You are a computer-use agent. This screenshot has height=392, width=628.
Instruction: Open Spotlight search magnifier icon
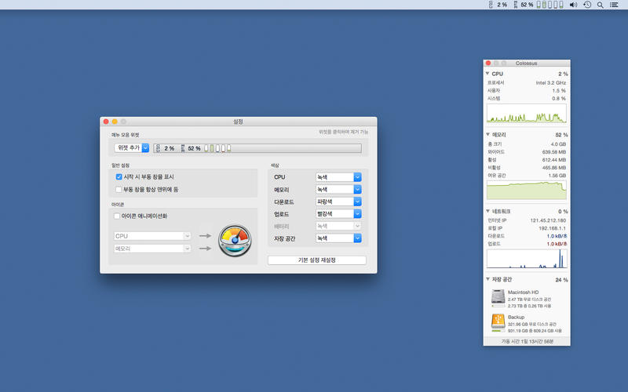(601, 5)
